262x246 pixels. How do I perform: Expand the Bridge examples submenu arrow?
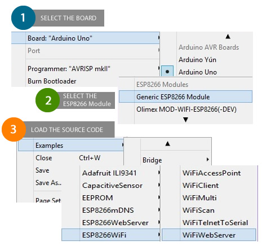[x=207, y=160]
